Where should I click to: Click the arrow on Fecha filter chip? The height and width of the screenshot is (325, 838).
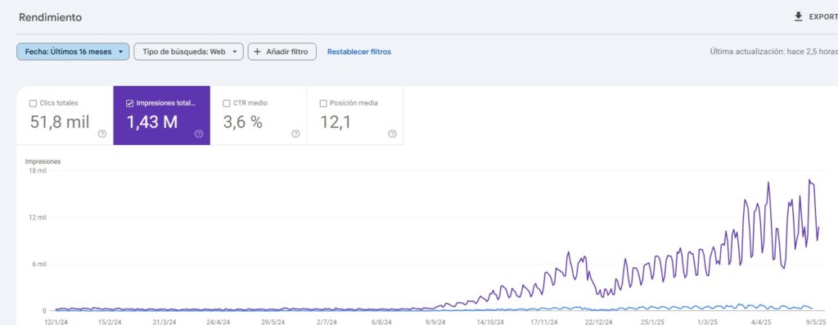pyautogui.click(x=121, y=52)
